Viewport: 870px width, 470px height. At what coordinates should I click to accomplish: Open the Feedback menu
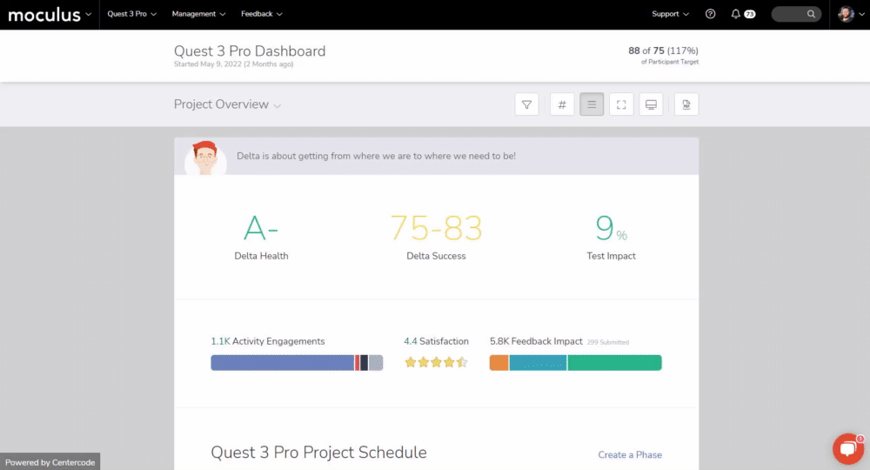(261, 14)
